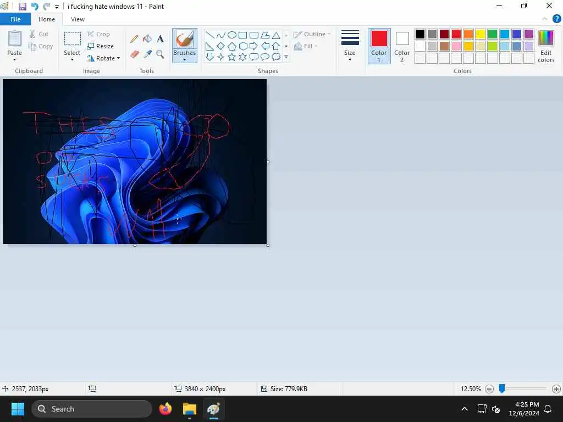Switch to the View tab
The height and width of the screenshot is (422, 563).
[78, 19]
